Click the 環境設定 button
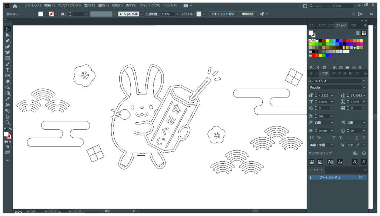Screen dimensions: 380x216 [x=248, y=14]
